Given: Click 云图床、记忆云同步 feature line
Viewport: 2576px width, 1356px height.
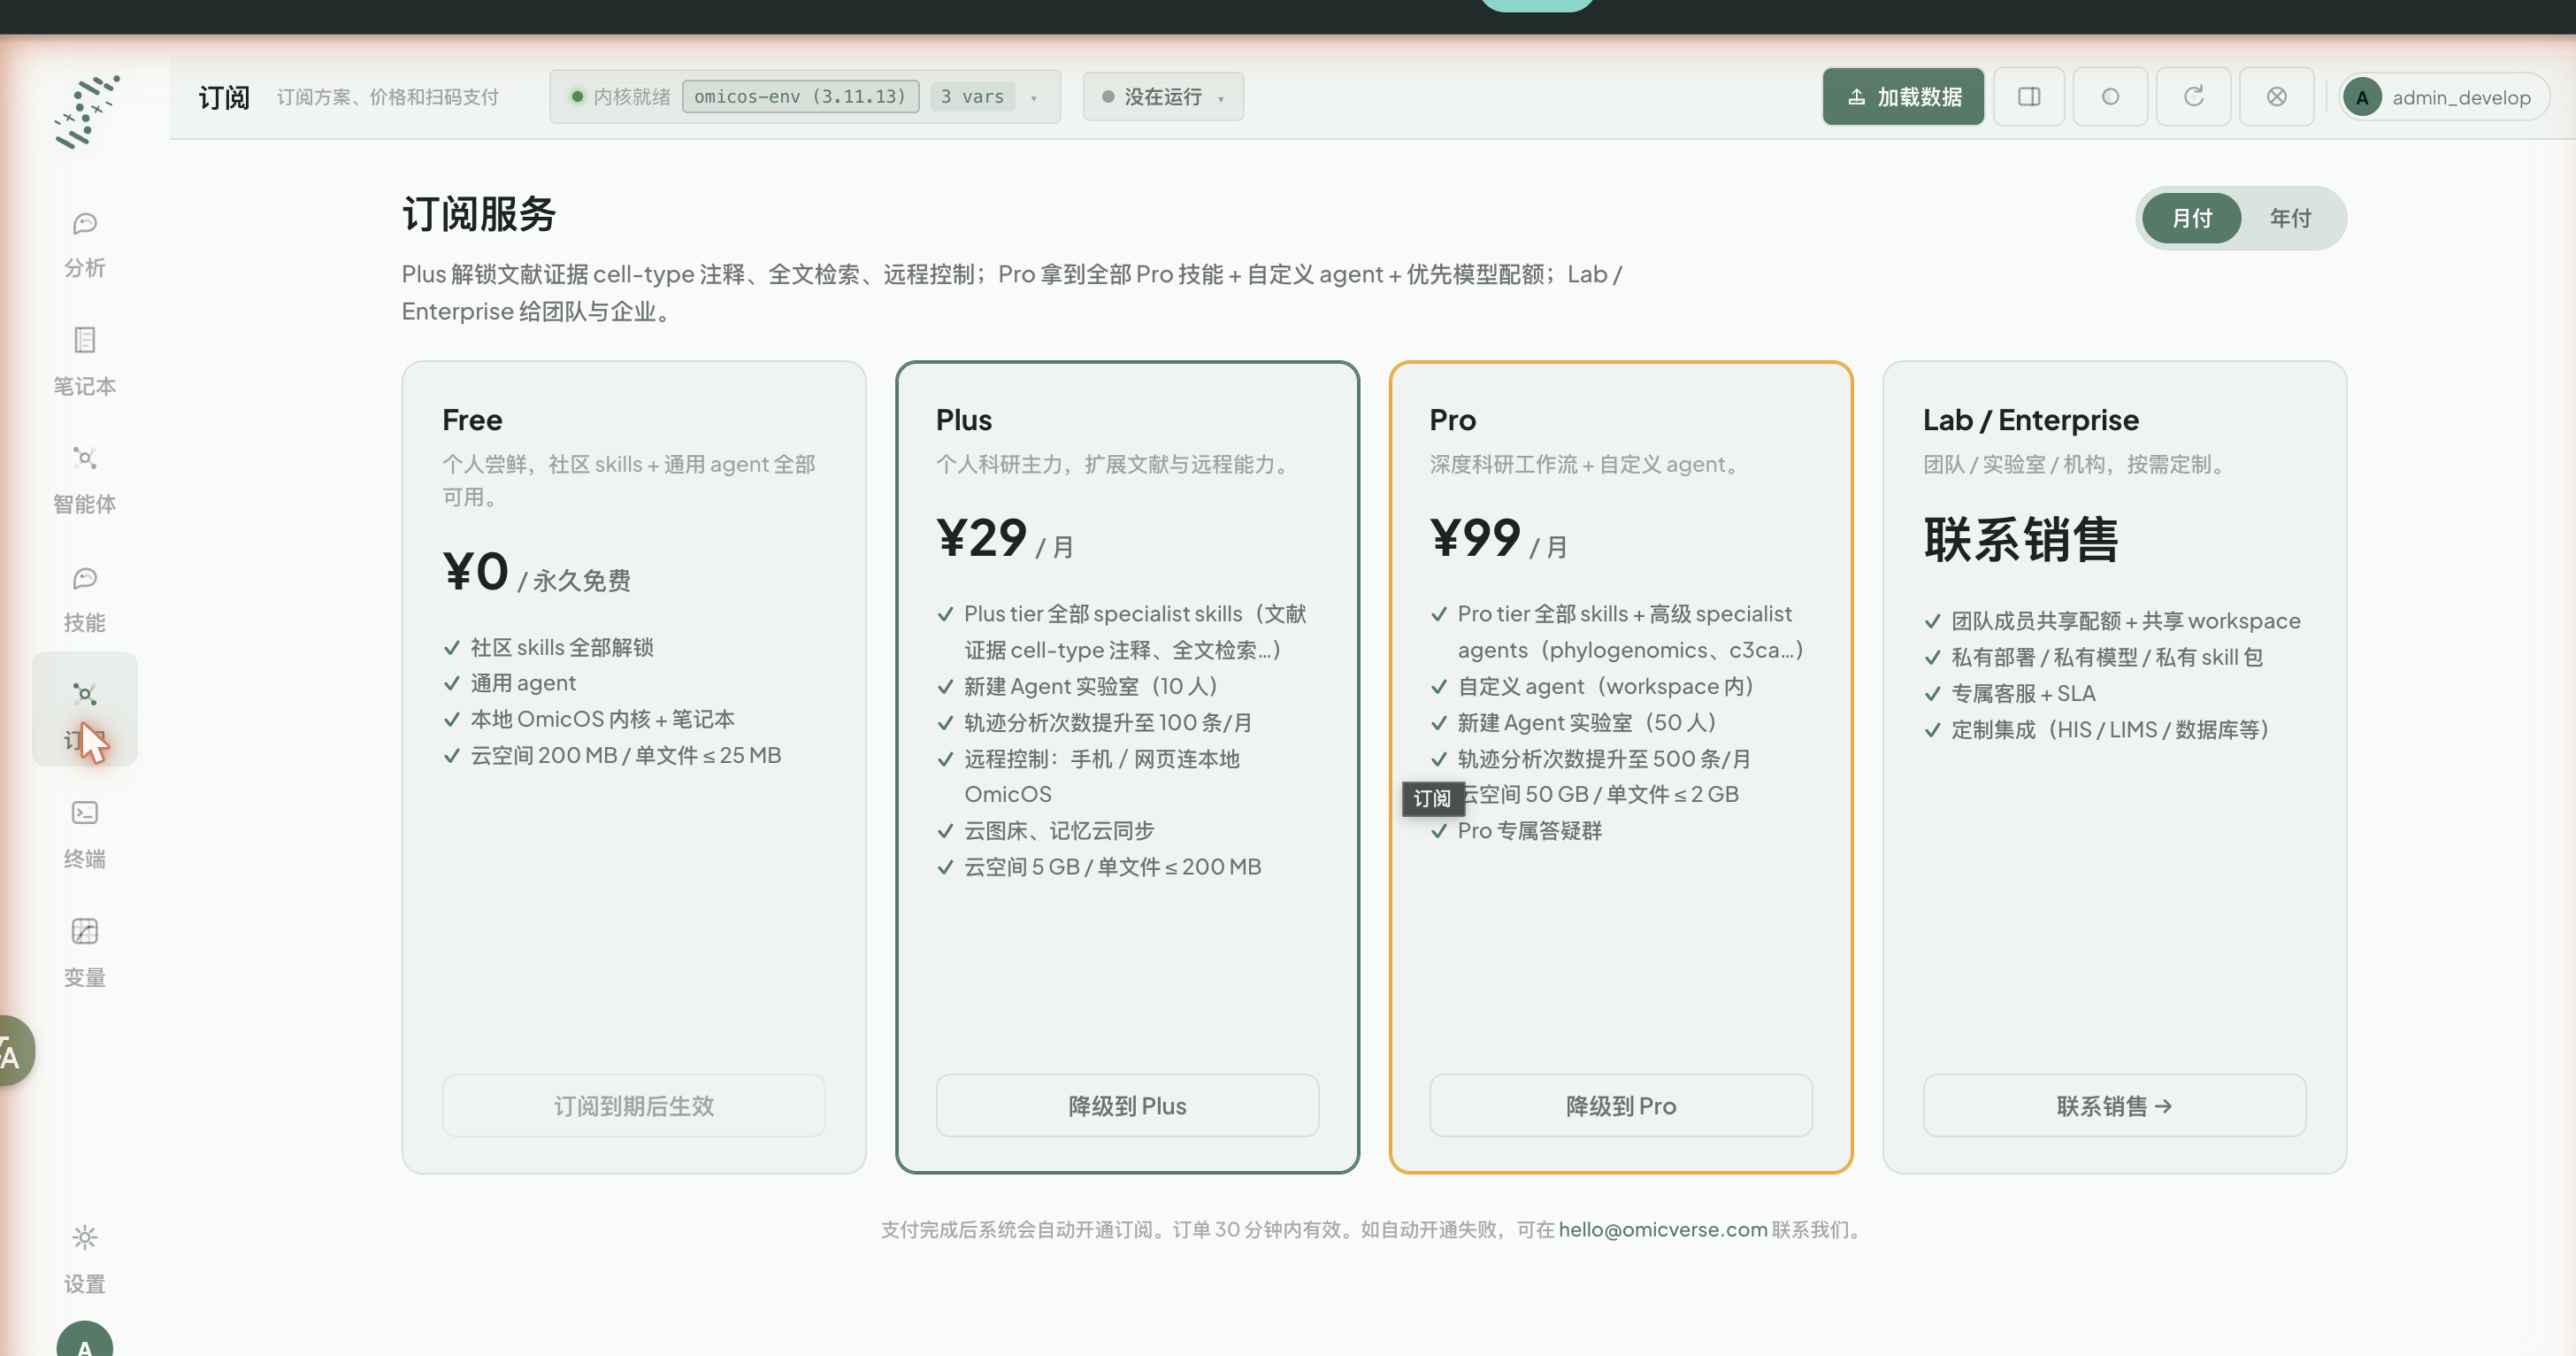Looking at the screenshot, I should coord(1059,830).
